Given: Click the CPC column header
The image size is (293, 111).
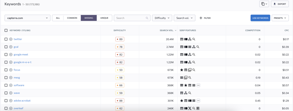Looking at the screenshot, I should (287, 30).
